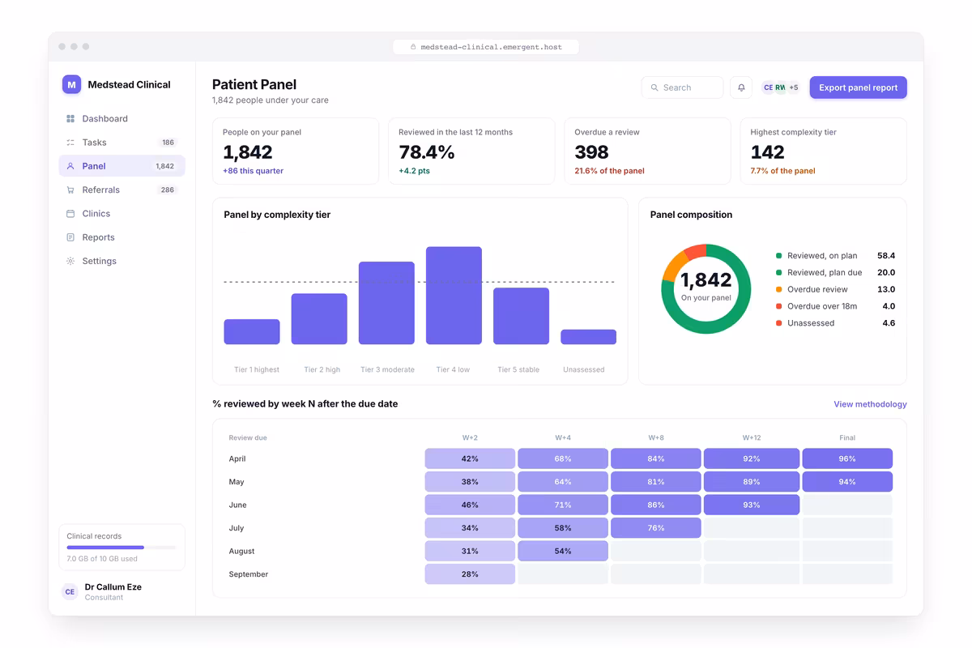Click the CE collaborator avatar in header
This screenshot has height=648, width=972.
click(x=768, y=87)
